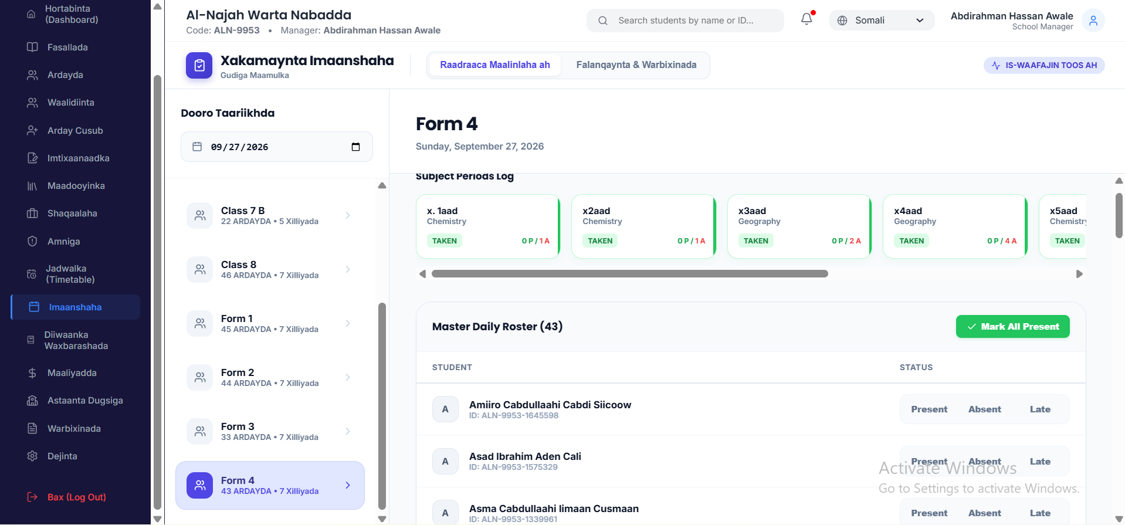Expand the Class 8 chevron
The height and width of the screenshot is (525, 1125).
click(348, 270)
